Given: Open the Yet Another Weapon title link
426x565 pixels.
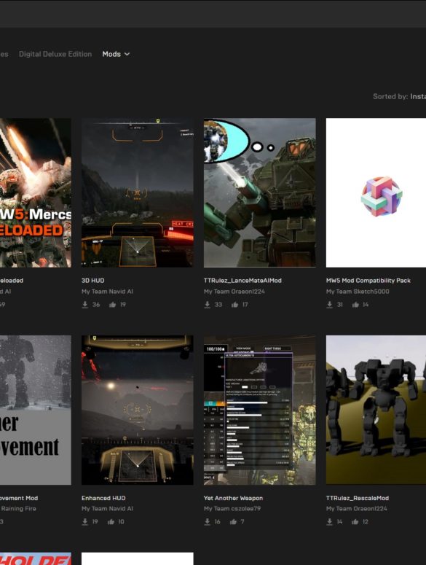Looking at the screenshot, I should point(233,498).
